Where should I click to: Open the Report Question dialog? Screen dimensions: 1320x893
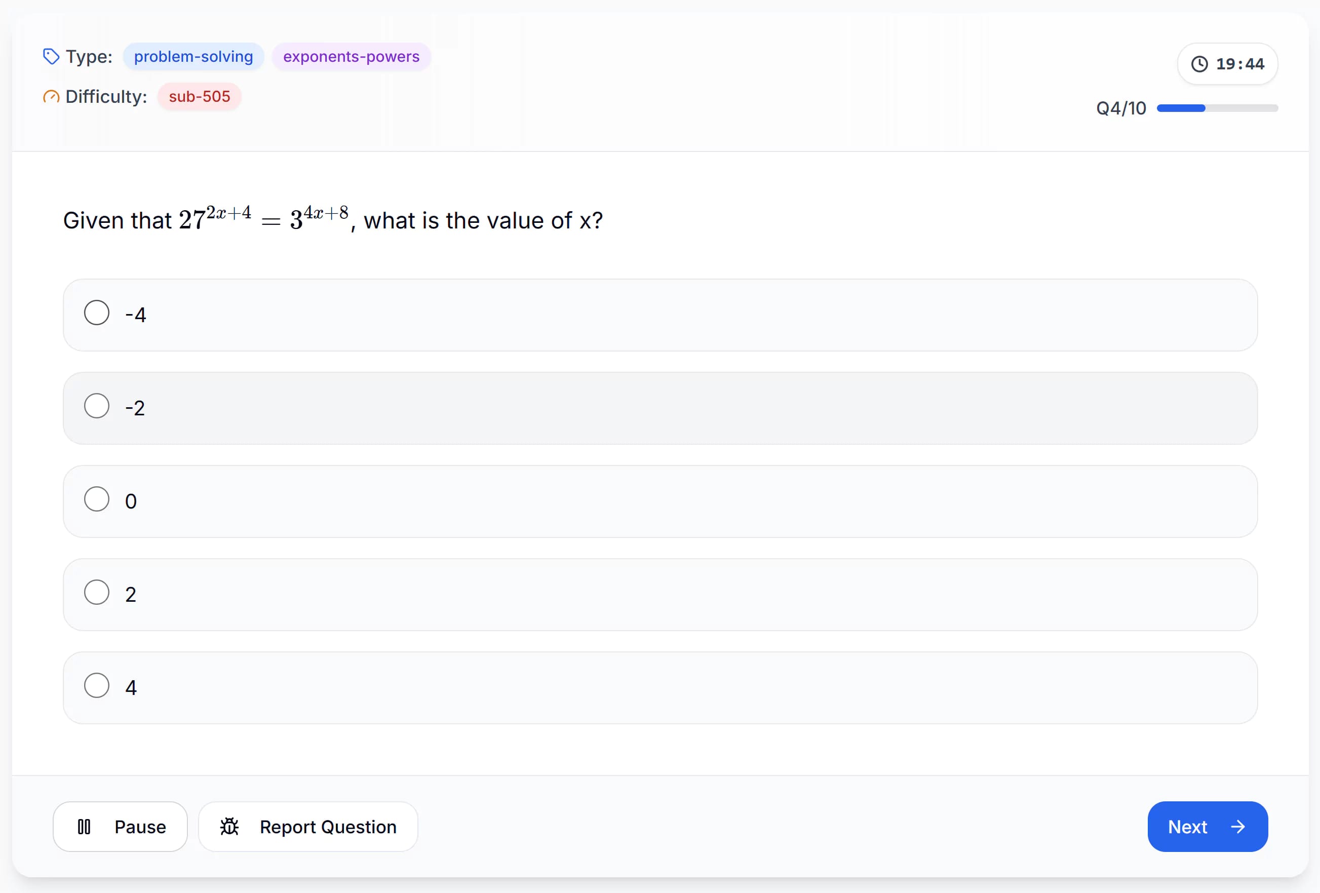307,827
